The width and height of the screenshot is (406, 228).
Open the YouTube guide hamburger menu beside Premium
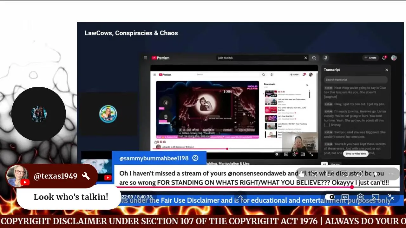145,58
